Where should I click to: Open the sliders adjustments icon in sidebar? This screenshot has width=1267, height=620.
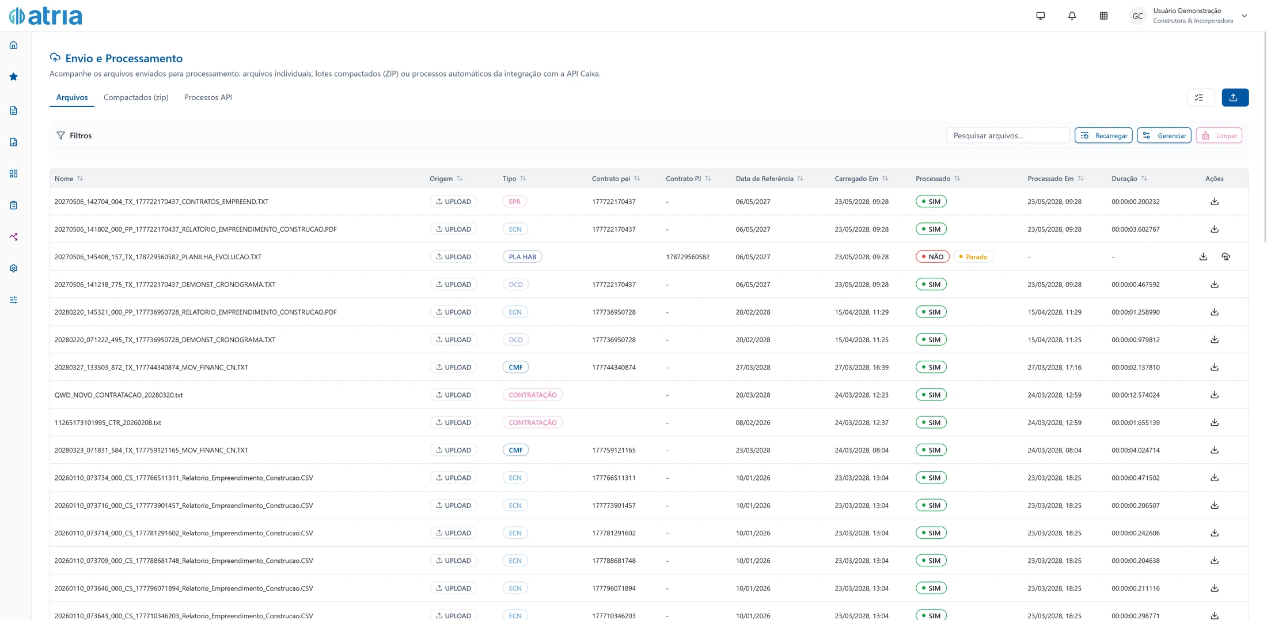click(x=13, y=300)
